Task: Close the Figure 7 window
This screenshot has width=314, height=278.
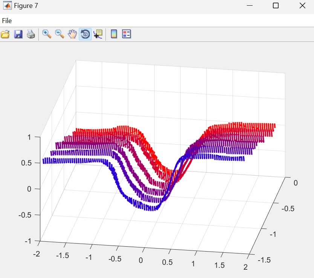Action: point(302,6)
